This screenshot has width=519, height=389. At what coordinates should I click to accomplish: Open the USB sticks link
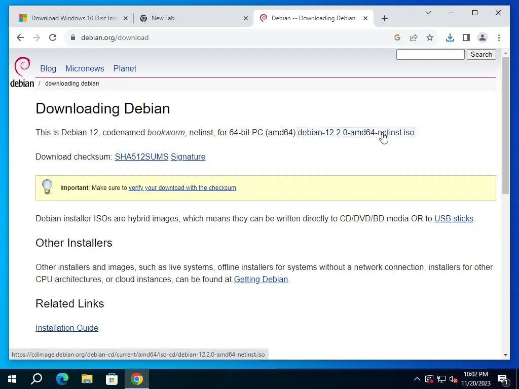point(454,219)
